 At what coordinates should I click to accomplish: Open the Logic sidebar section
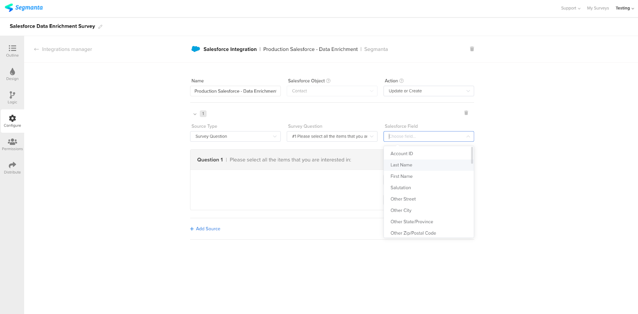(x=12, y=98)
